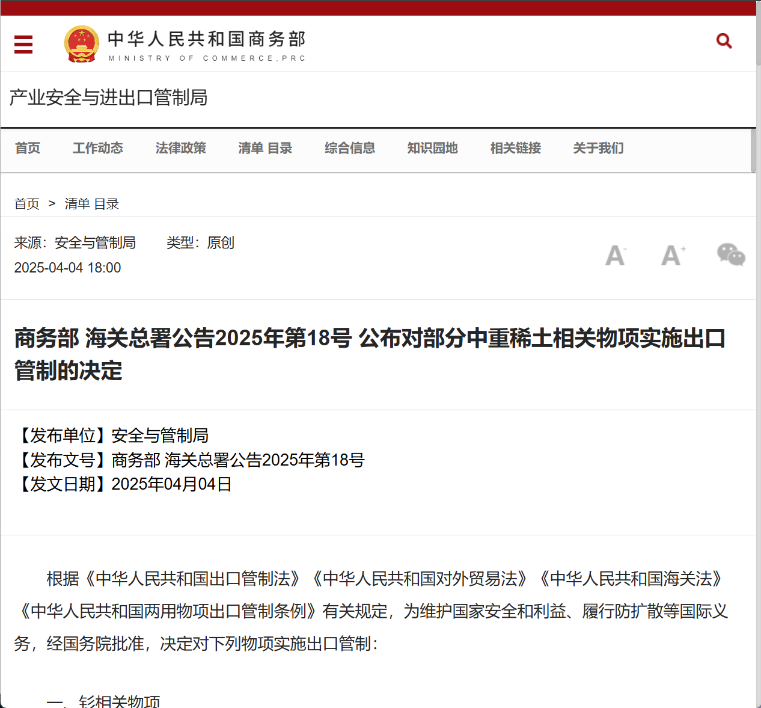Open the 首页 navigation tab
The image size is (761, 708).
28,148
